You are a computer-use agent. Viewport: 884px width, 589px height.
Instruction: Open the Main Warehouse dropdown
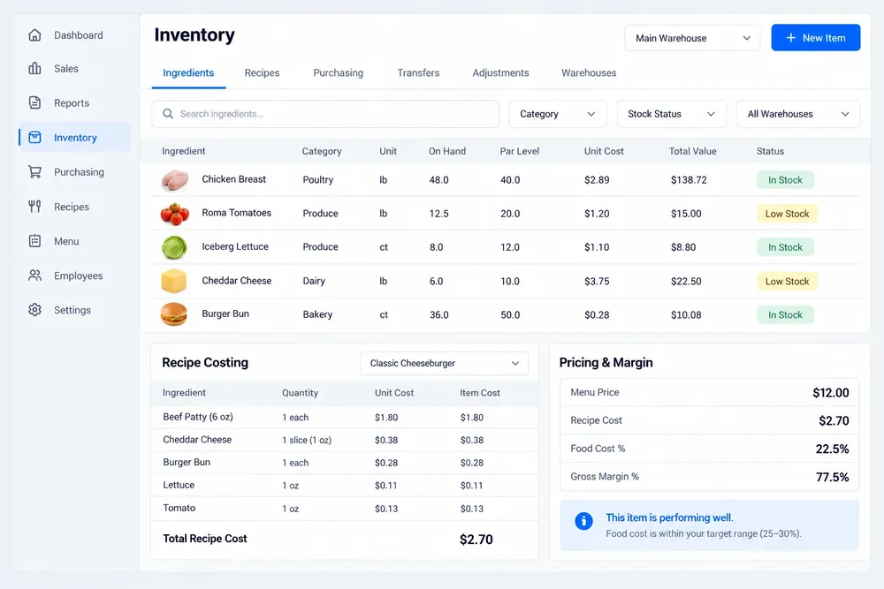click(692, 38)
